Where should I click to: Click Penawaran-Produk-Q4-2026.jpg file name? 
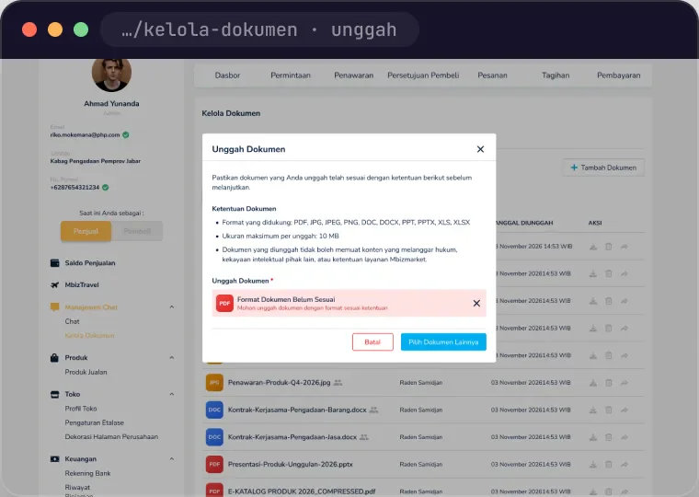(279, 383)
